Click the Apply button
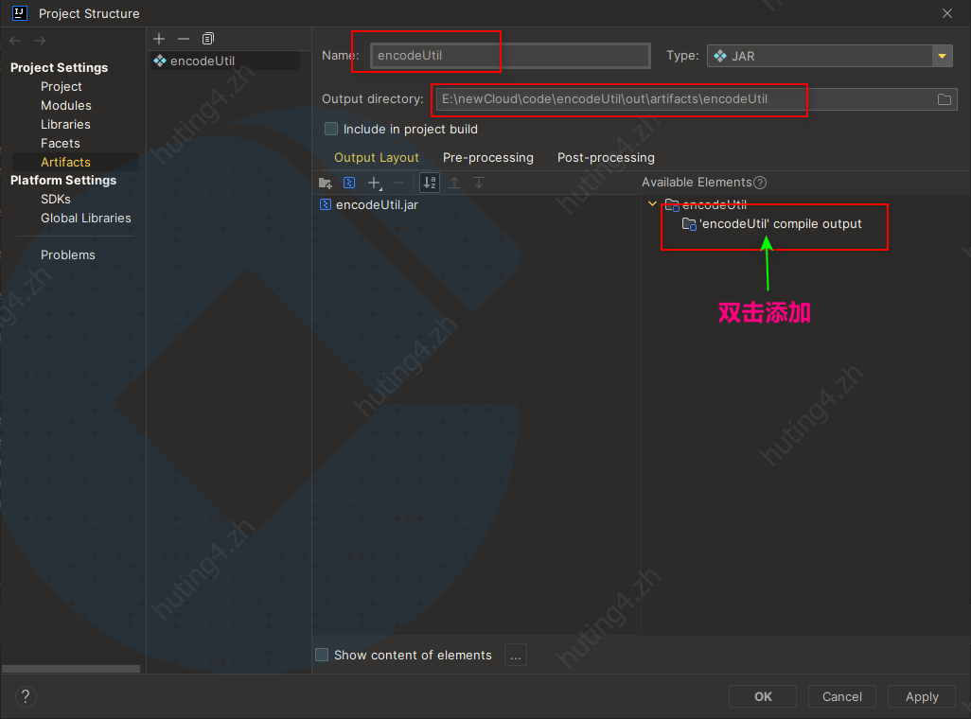 pos(922,696)
